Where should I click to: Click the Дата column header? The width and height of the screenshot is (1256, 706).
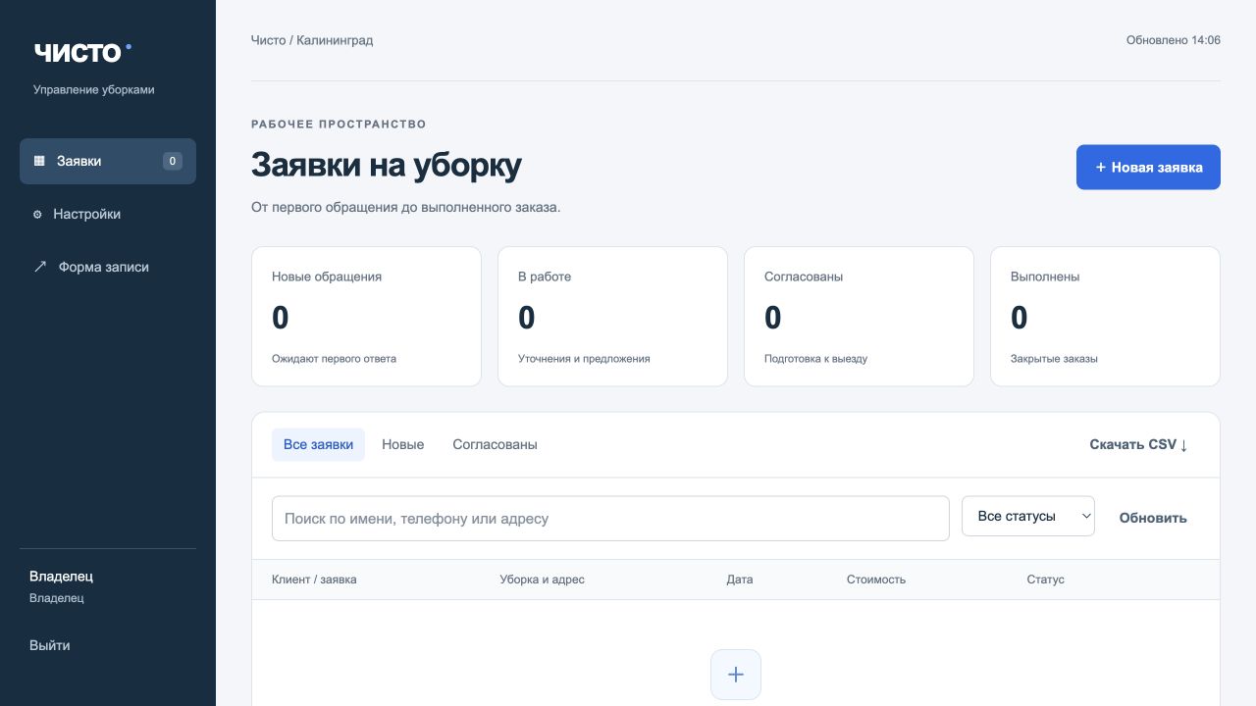740,580
